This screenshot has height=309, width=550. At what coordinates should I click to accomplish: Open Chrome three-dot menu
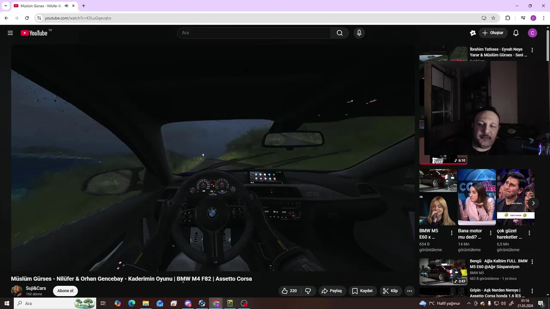(x=544, y=18)
